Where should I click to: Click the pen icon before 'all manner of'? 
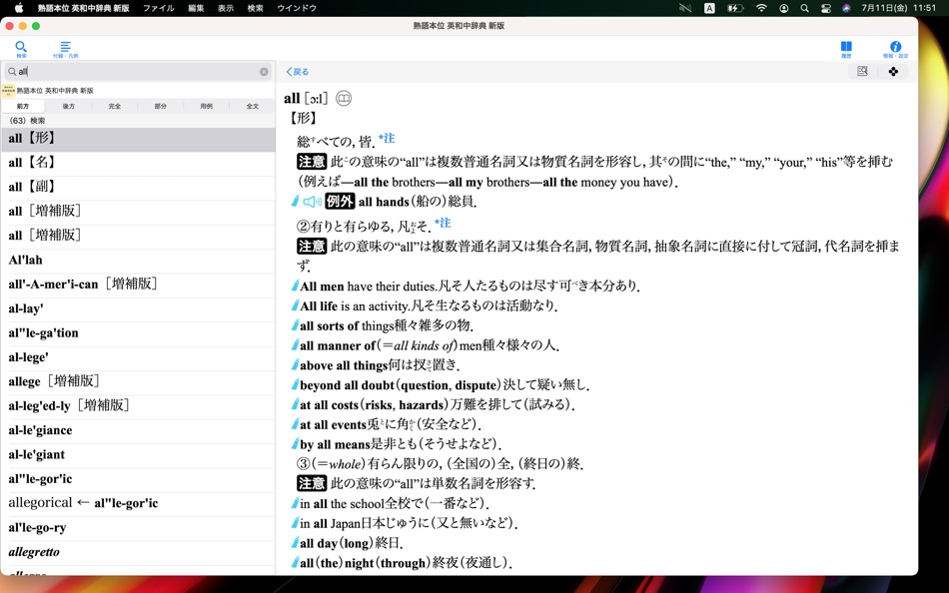(x=295, y=345)
